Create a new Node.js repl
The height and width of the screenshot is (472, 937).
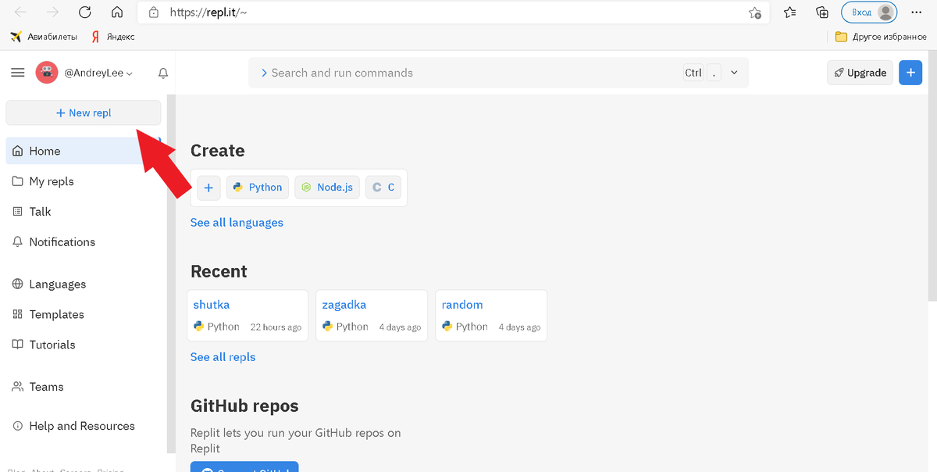(x=327, y=188)
